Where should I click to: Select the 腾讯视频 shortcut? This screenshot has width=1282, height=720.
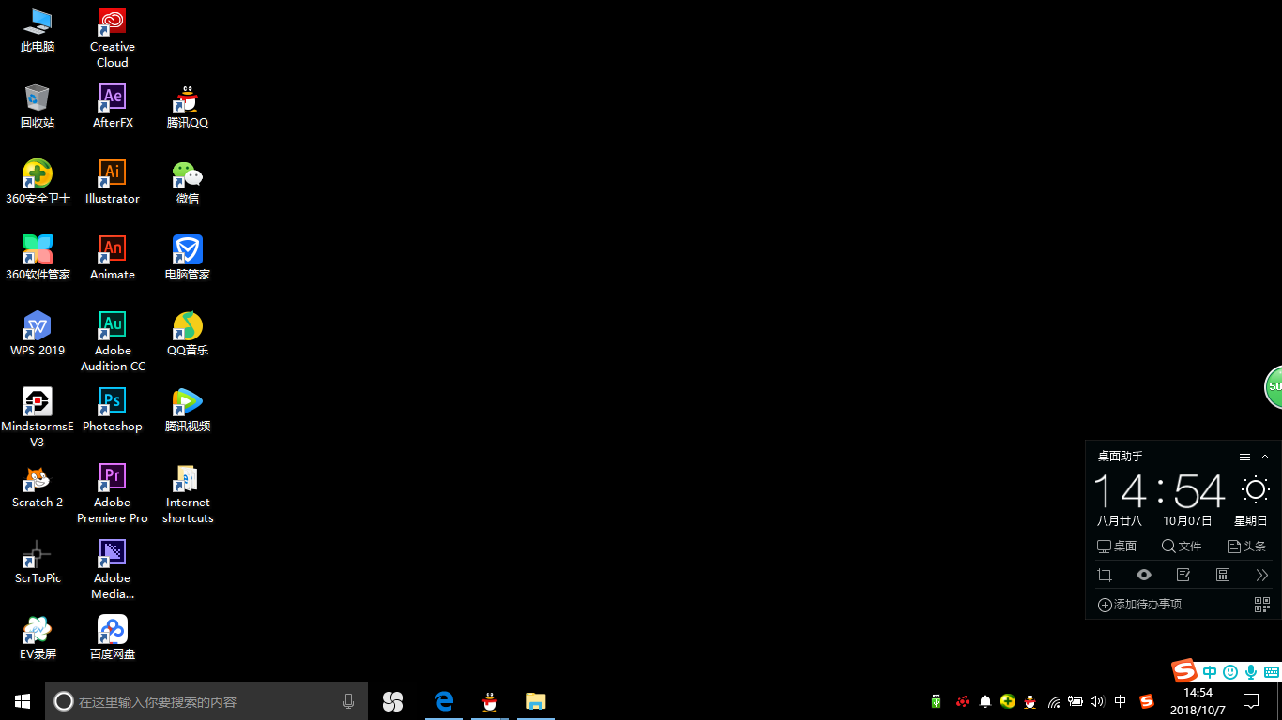pyautogui.click(x=188, y=411)
